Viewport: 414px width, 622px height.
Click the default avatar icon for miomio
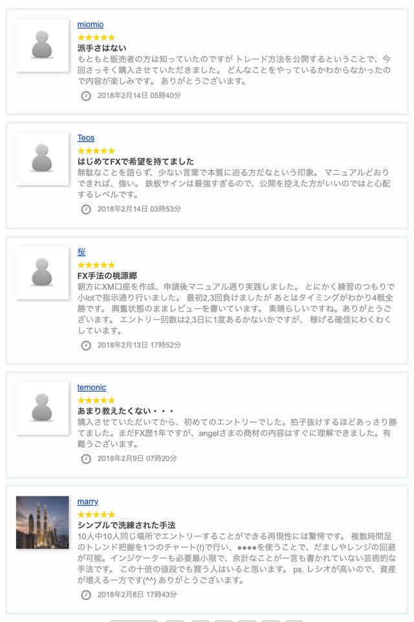pos(42,45)
